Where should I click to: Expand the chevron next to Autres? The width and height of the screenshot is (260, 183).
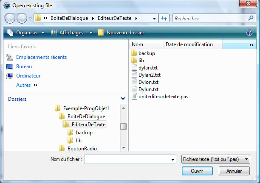click(x=35, y=85)
